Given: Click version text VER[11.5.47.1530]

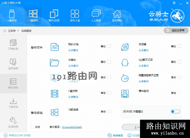Looking at the screenshot, I should tap(19, 135).
